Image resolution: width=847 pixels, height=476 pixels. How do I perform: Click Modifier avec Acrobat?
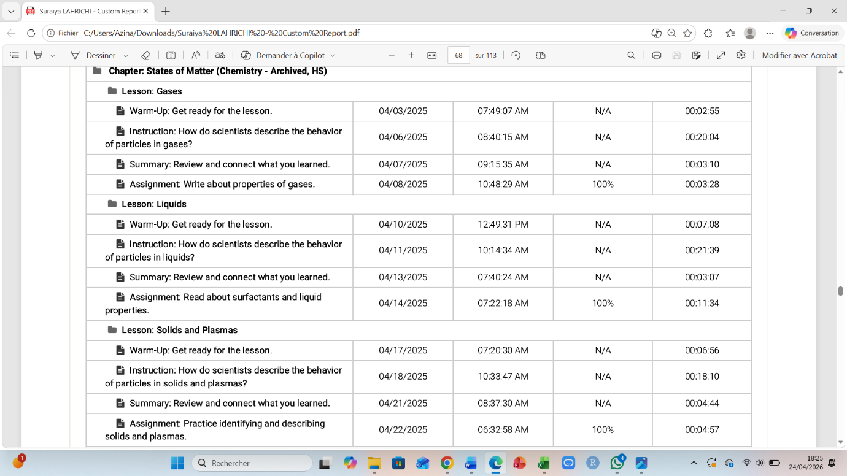click(x=799, y=55)
